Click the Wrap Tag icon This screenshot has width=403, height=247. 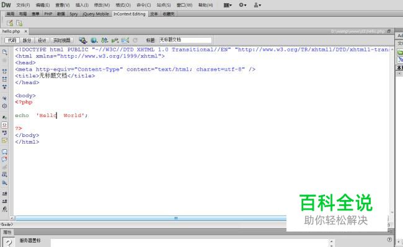4,167
